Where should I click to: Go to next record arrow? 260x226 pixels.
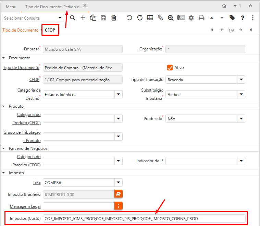tap(241, 30)
